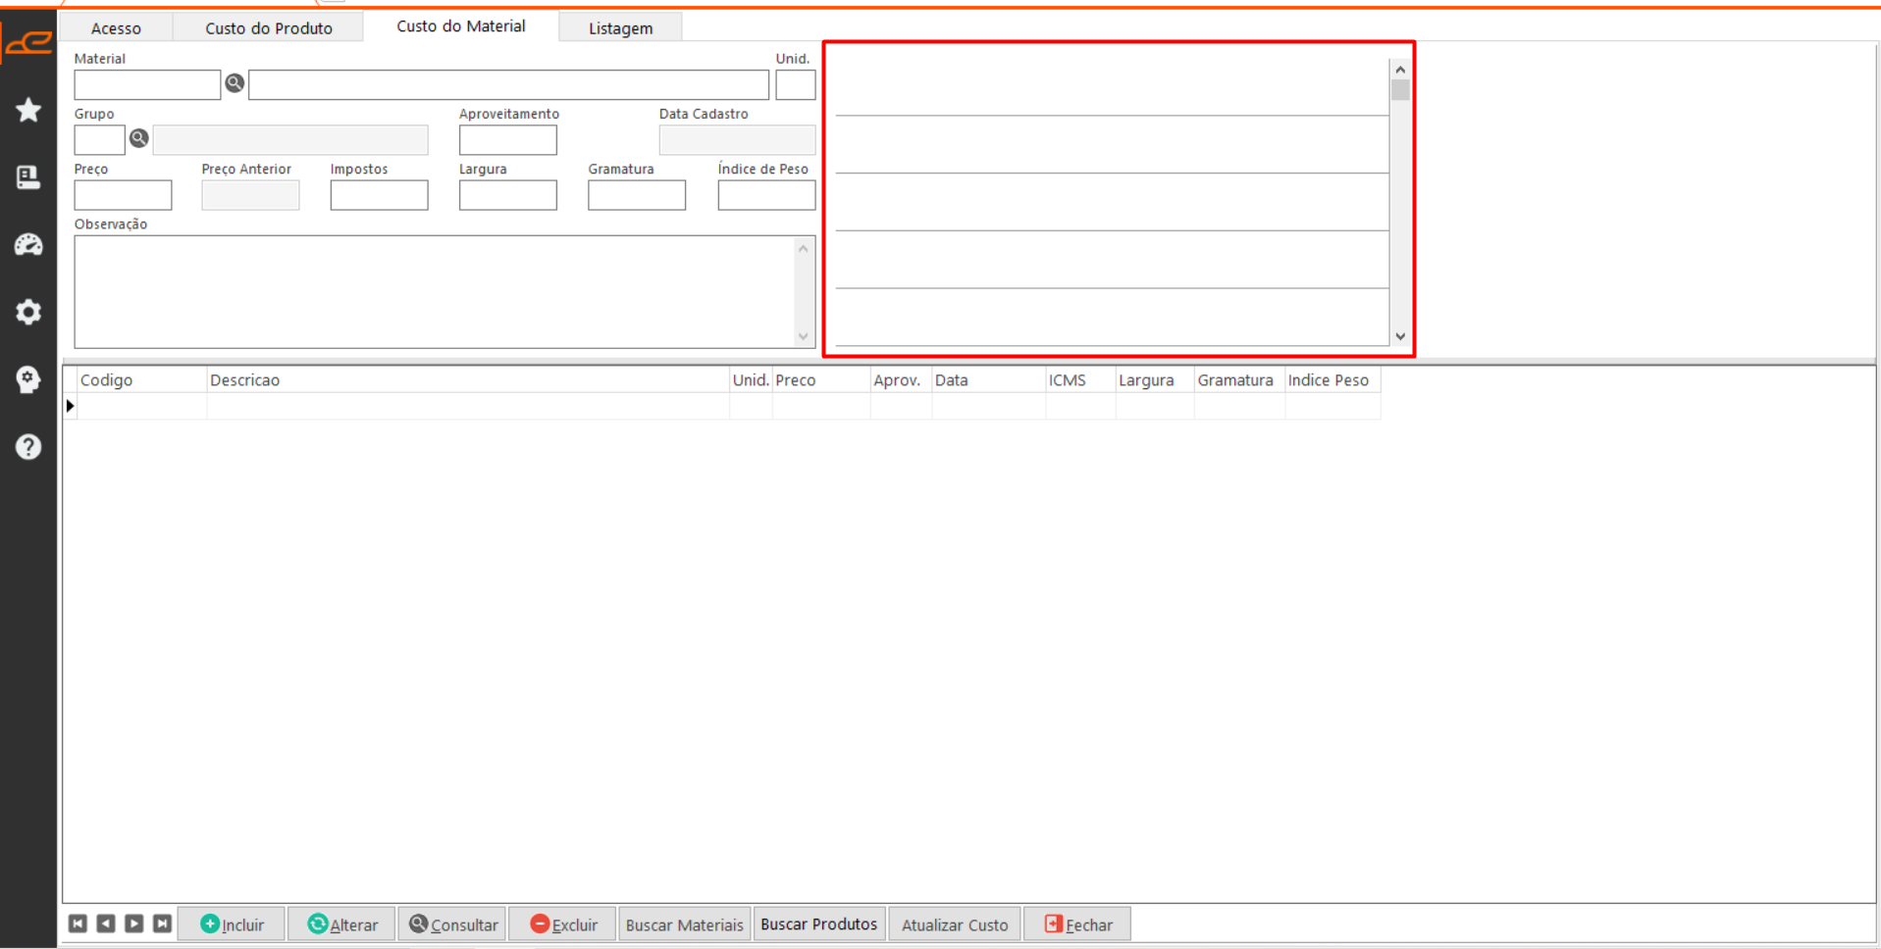
Task: Go to first record navigation button
Action: (78, 924)
